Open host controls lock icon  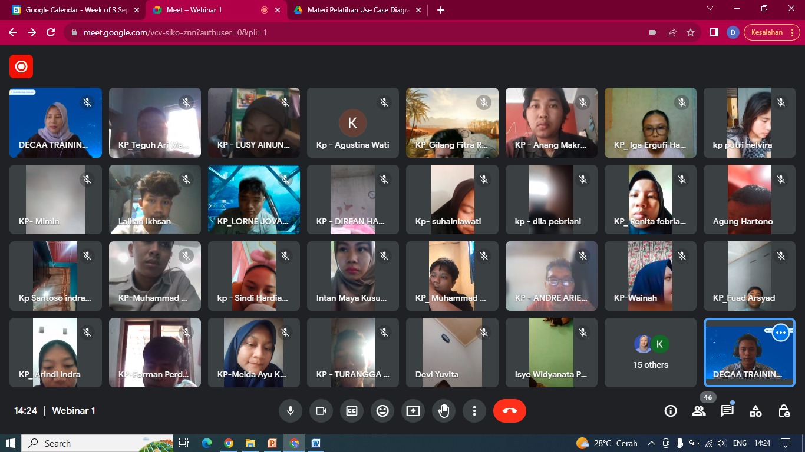(x=784, y=411)
